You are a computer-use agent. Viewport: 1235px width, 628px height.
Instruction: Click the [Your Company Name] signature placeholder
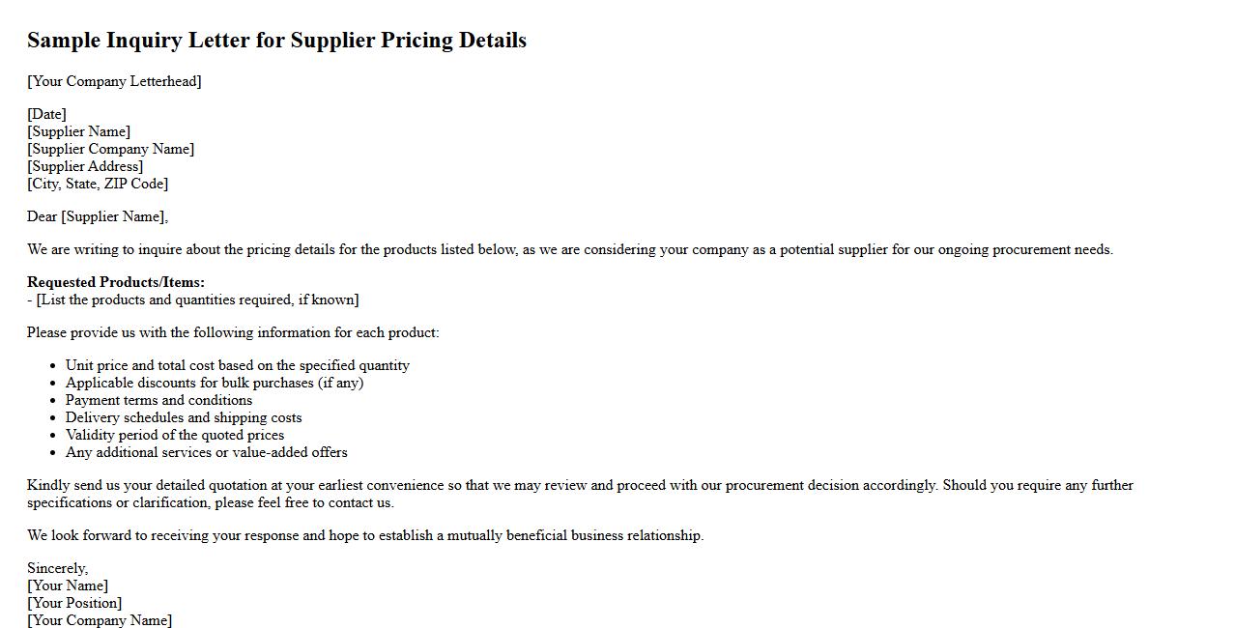(100, 620)
